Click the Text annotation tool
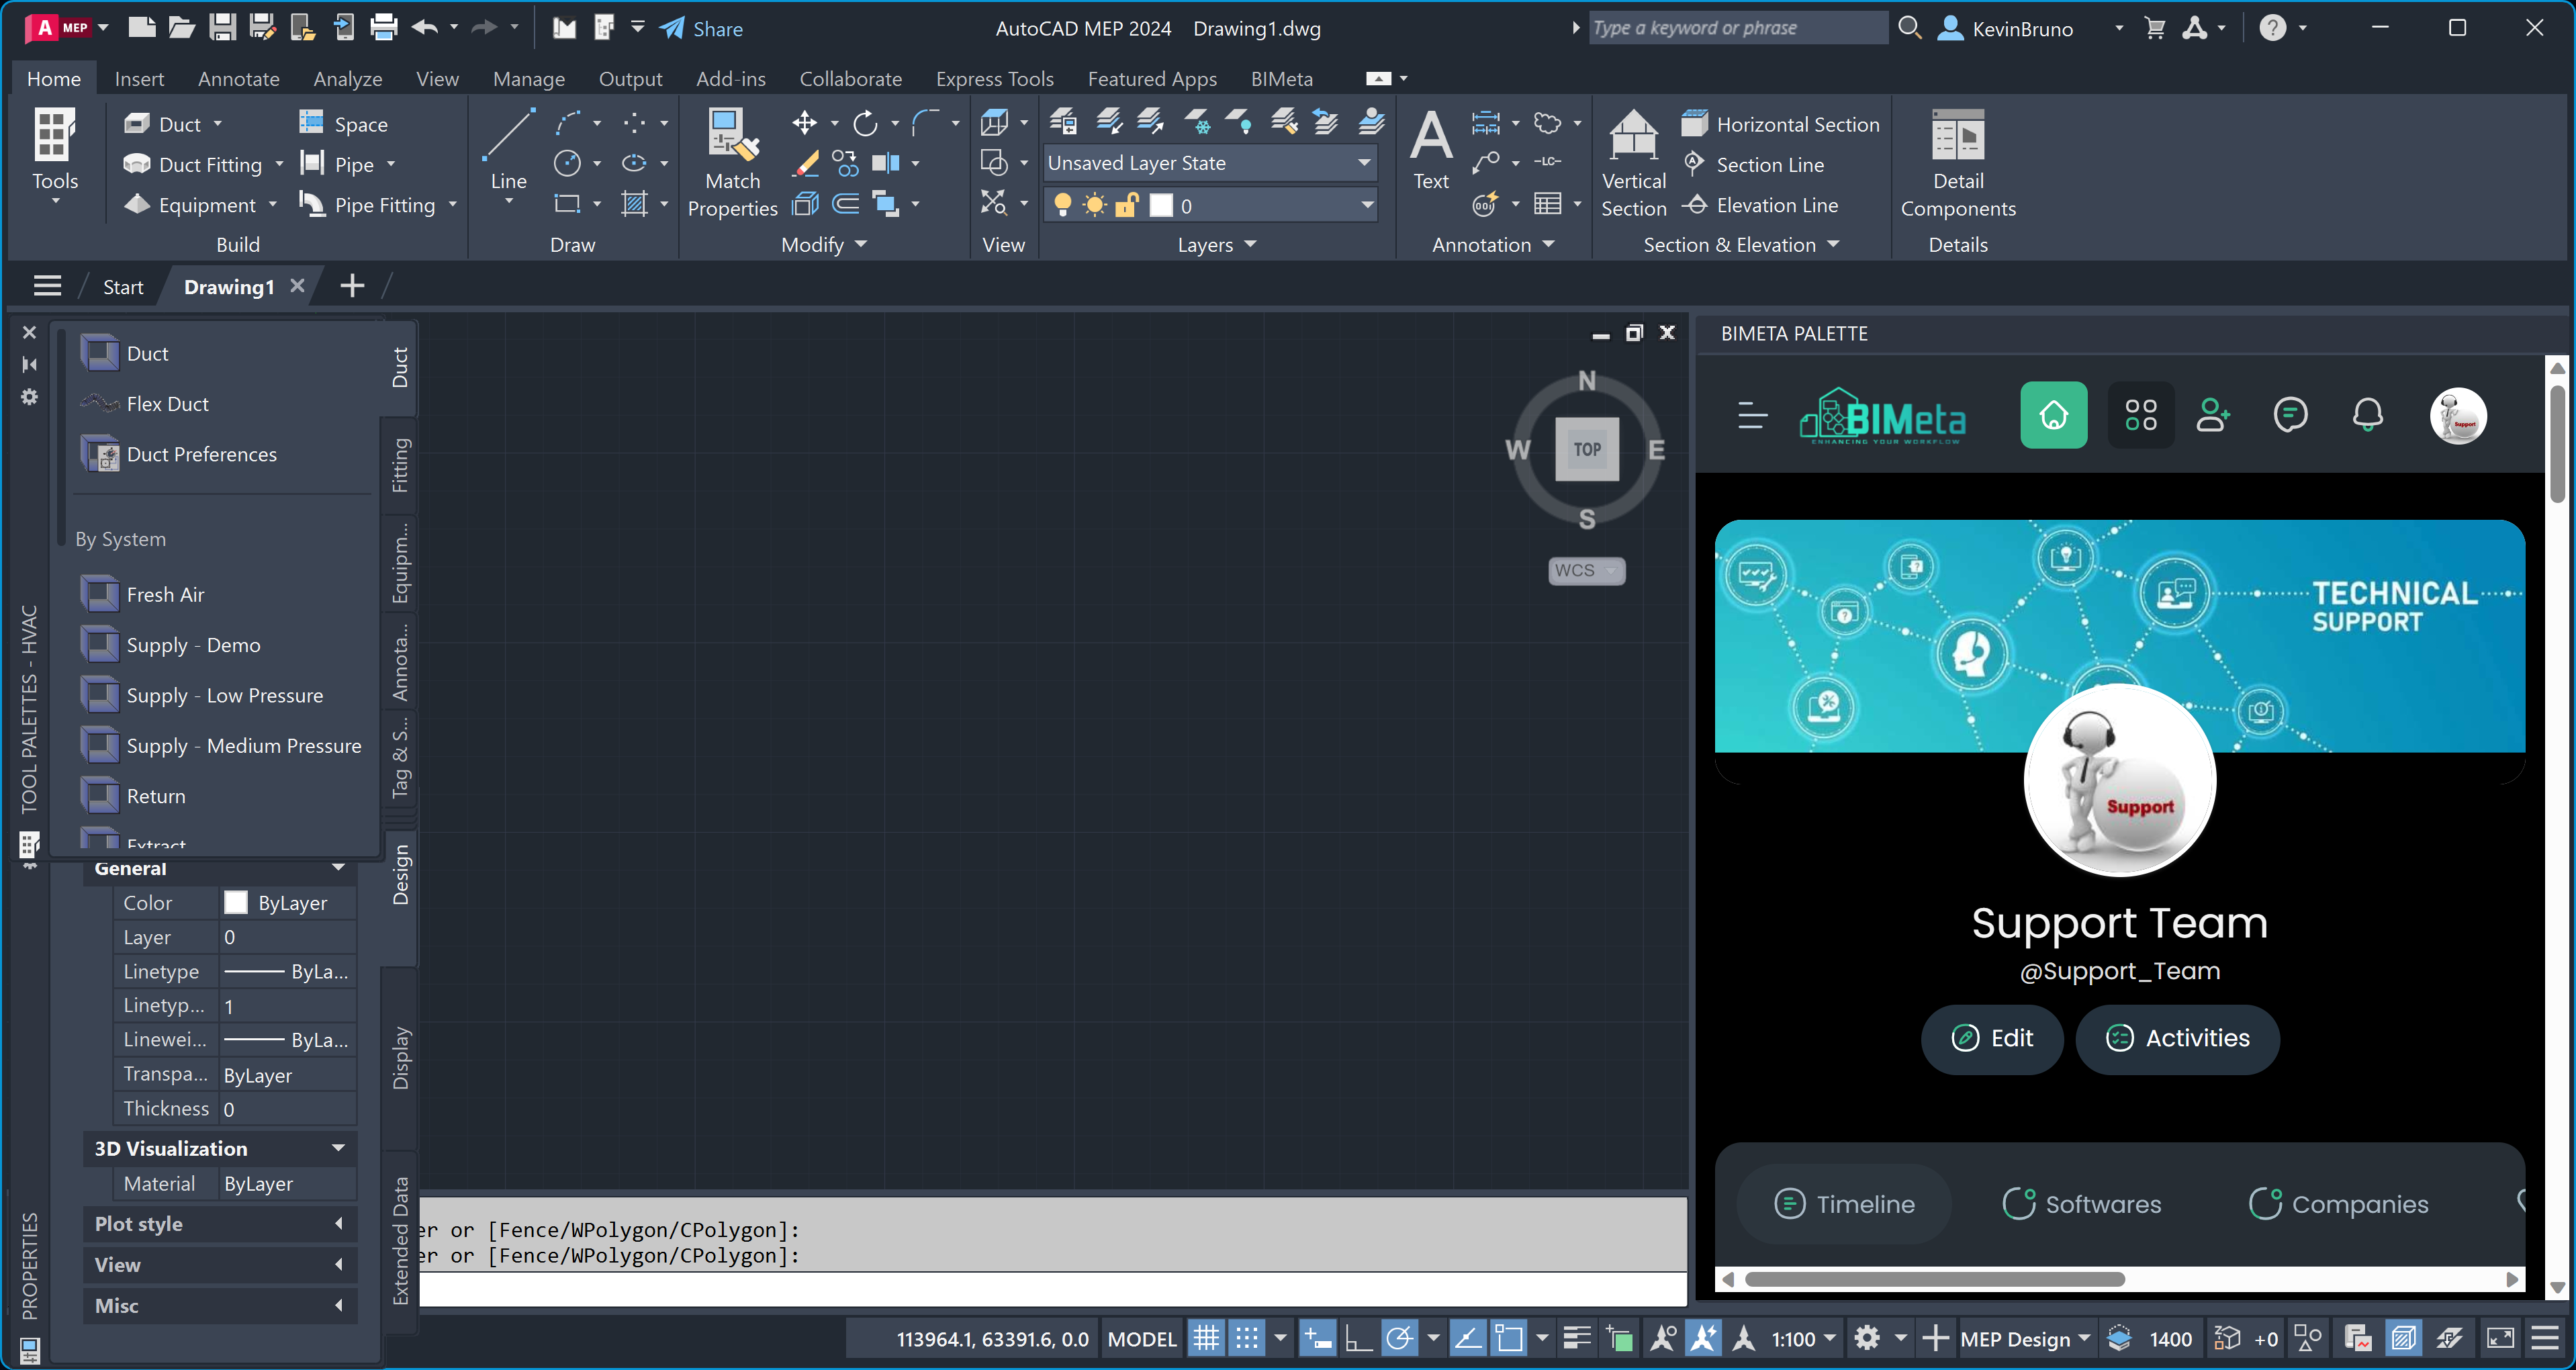Screen dimensions: 2576x1370 [1431, 150]
